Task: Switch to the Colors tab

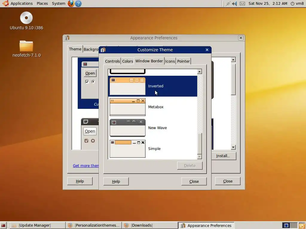Action: (127, 61)
